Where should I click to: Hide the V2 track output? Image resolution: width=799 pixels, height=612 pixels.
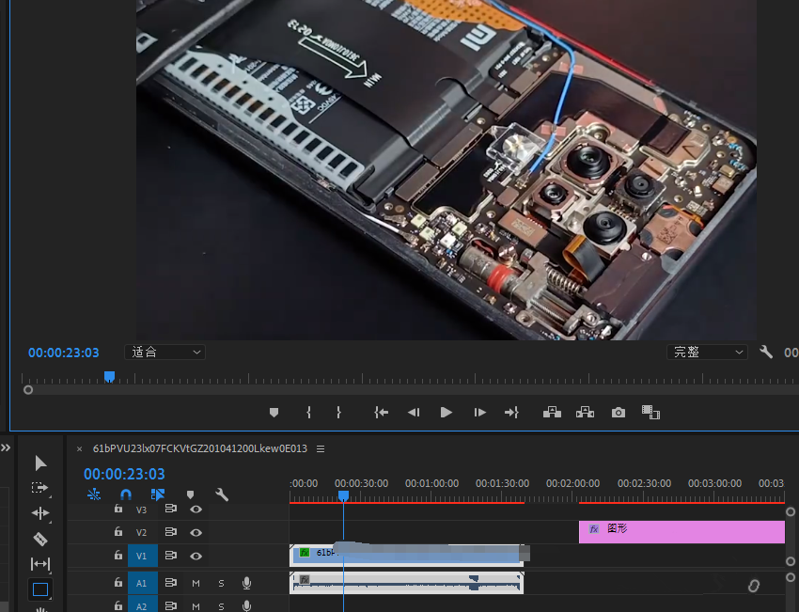pyautogui.click(x=196, y=532)
